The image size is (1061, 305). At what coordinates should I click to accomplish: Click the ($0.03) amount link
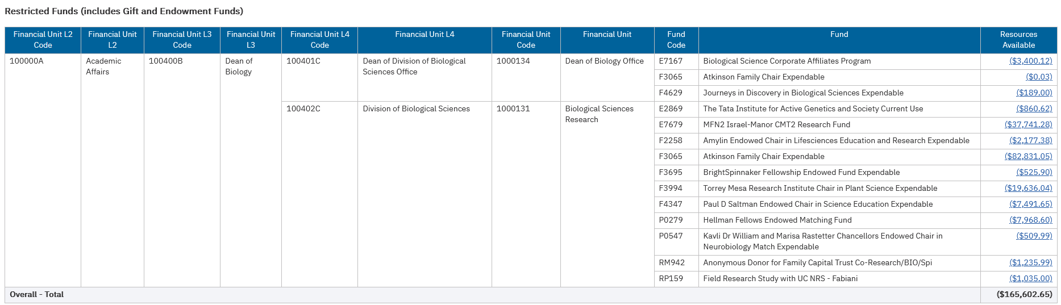[1039, 77]
